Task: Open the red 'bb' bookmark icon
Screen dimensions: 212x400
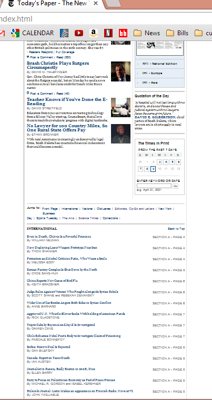Action: [x=123, y=33]
